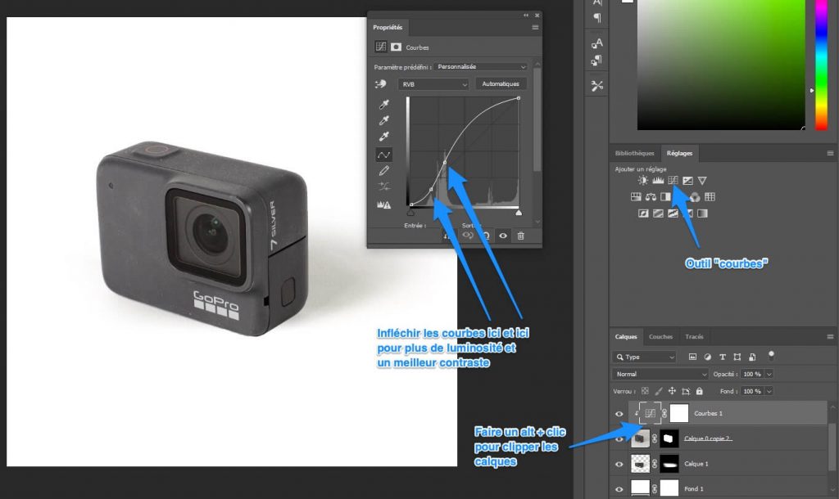Open the paragraph panel icon in side strip
Viewport: 839px width, 499px height.
tap(597, 18)
